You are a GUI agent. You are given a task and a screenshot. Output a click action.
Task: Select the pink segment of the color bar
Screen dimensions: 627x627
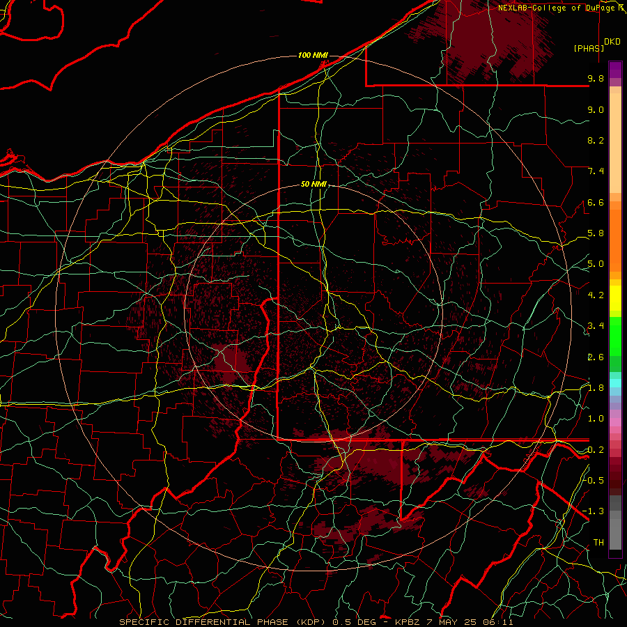615,422
